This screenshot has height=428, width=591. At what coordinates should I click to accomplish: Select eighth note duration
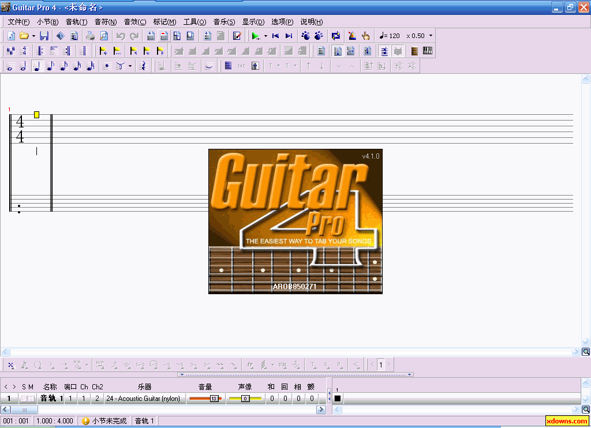tap(50, 66)
